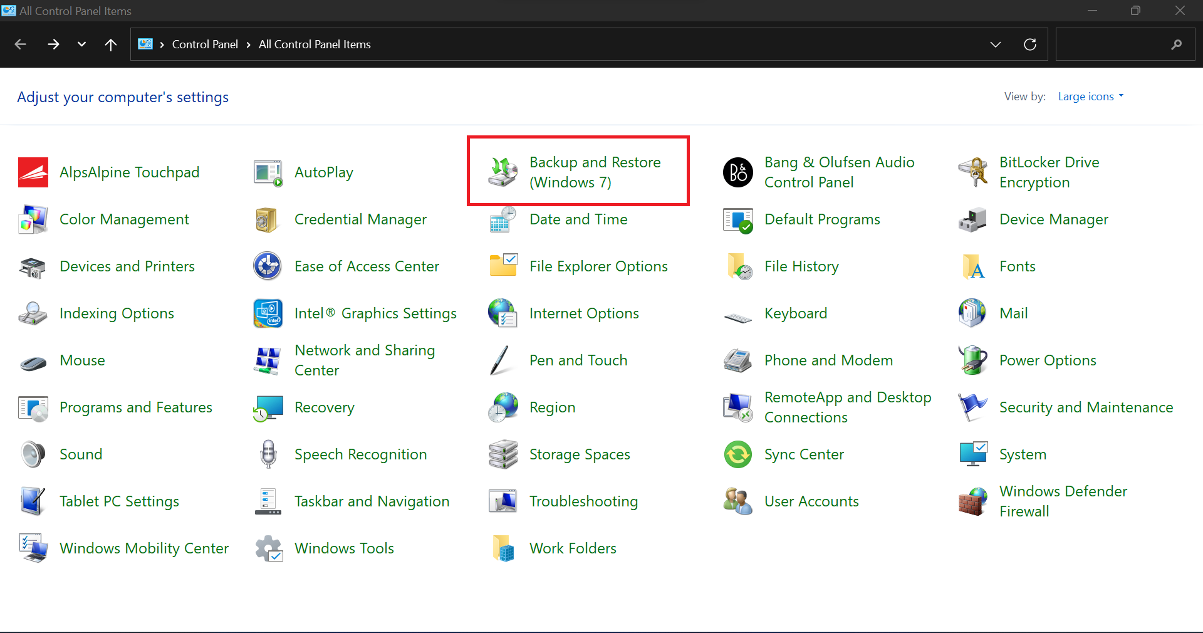The height and width of the screenshot is (633, 1203).
Task: Refresh the Control Panel view
Action: coord(1029,44)
